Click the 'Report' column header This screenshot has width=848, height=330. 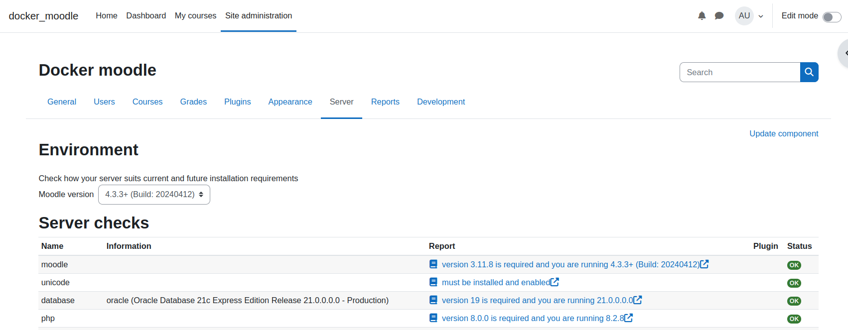pos(442,246)
